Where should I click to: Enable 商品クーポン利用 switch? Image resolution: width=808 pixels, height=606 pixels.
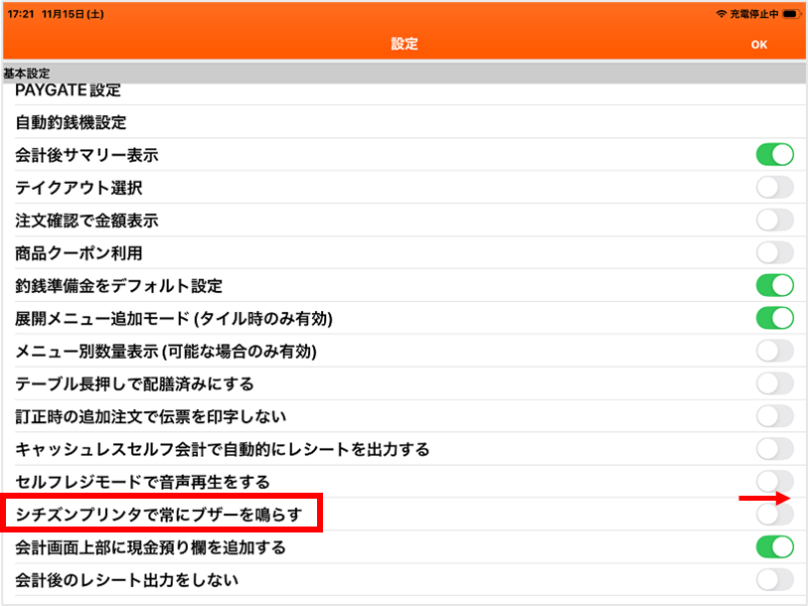pos(774,252)
